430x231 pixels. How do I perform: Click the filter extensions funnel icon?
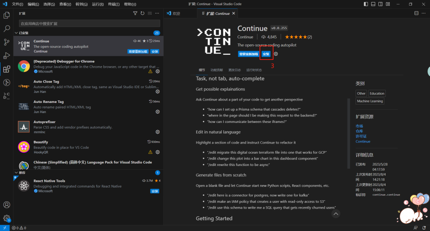coord(135,14)
